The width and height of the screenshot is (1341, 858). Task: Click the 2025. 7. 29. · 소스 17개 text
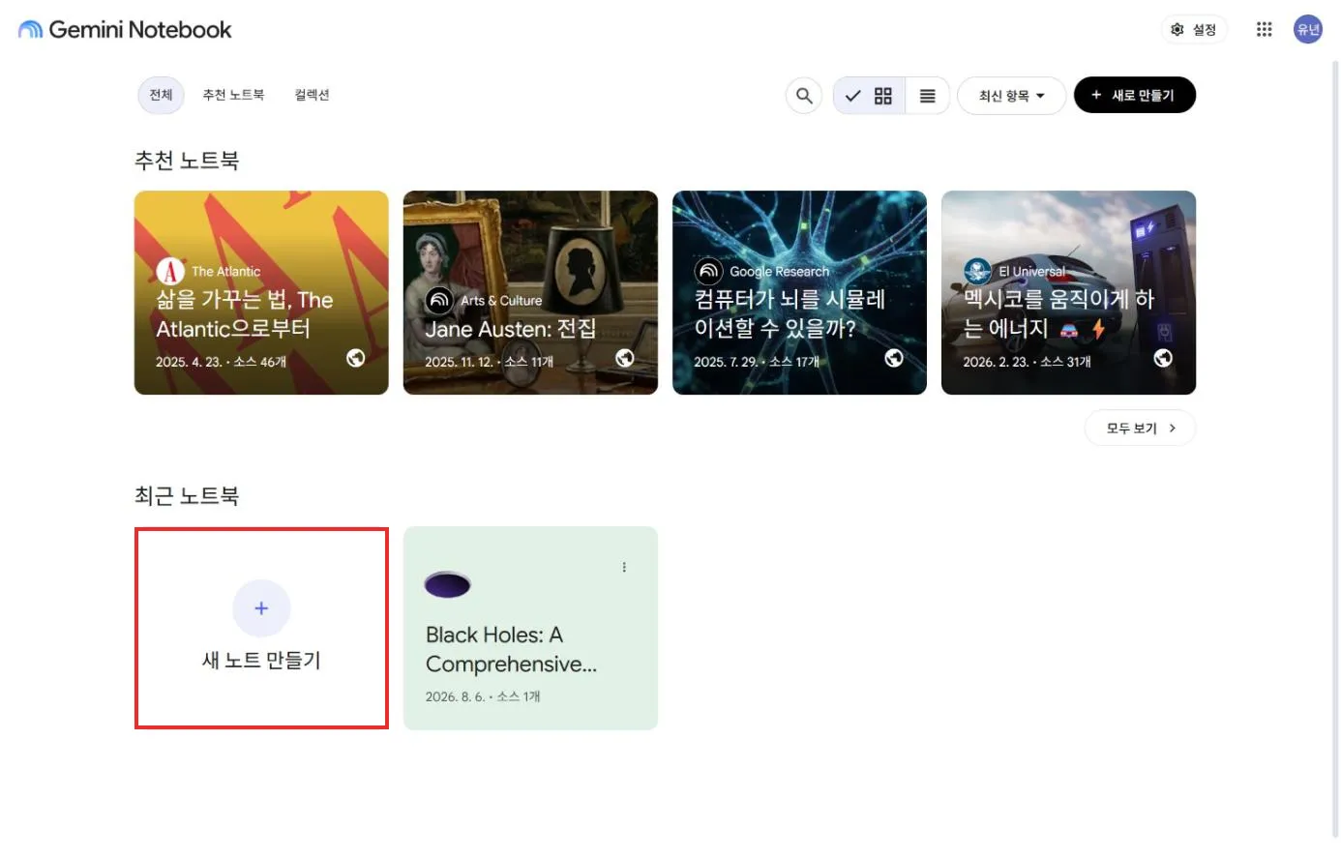click(757, 362)
